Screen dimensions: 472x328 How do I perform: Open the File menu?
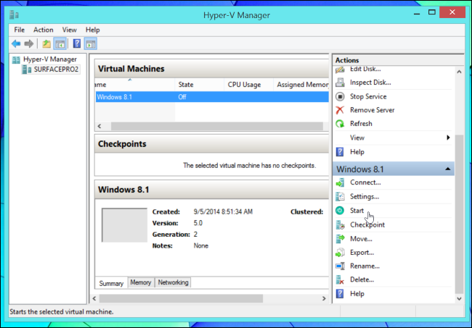20,30
